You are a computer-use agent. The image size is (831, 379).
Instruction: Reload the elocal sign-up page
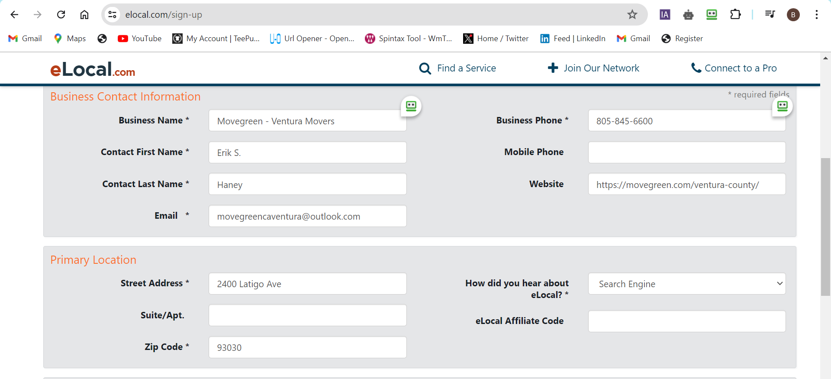pyautogui.click(x=61, y=15)
